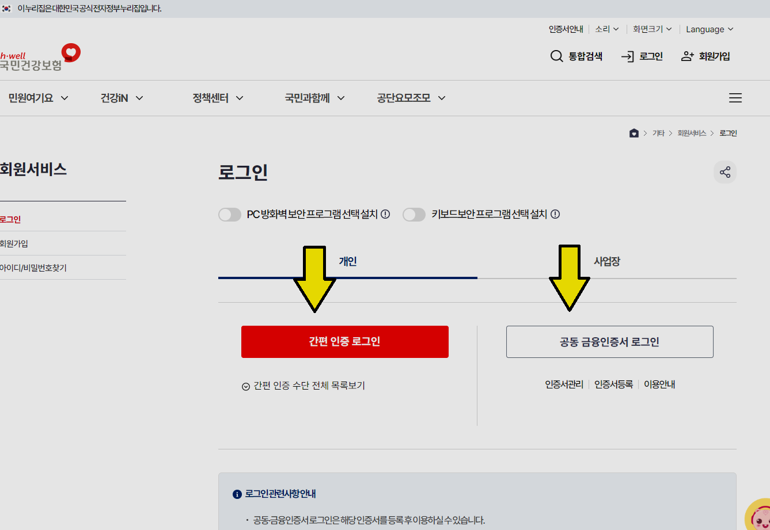Click the 간편 인증 수단 전체 목록보기 link
Viewport: 770px width, 530px height.
click(304, 384)
